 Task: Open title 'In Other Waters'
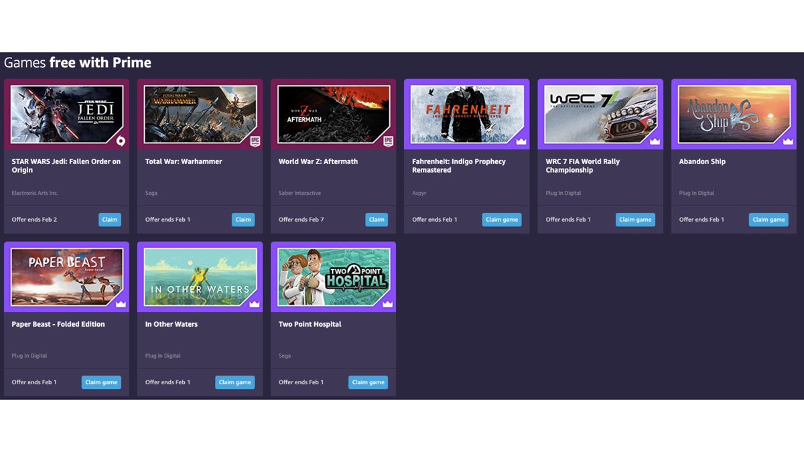click(172, 324)
